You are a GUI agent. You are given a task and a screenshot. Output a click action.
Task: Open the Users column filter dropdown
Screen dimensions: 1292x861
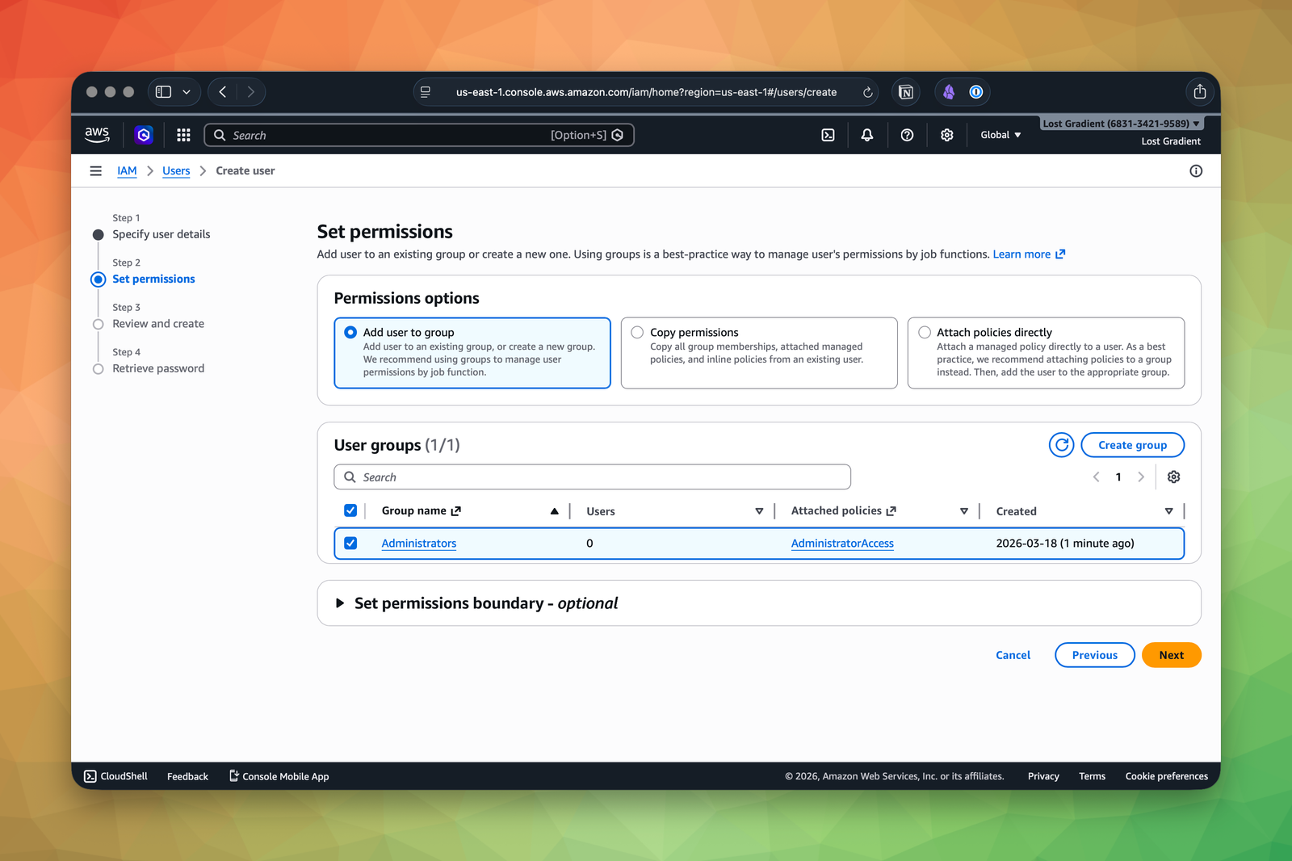click(759, 510)
